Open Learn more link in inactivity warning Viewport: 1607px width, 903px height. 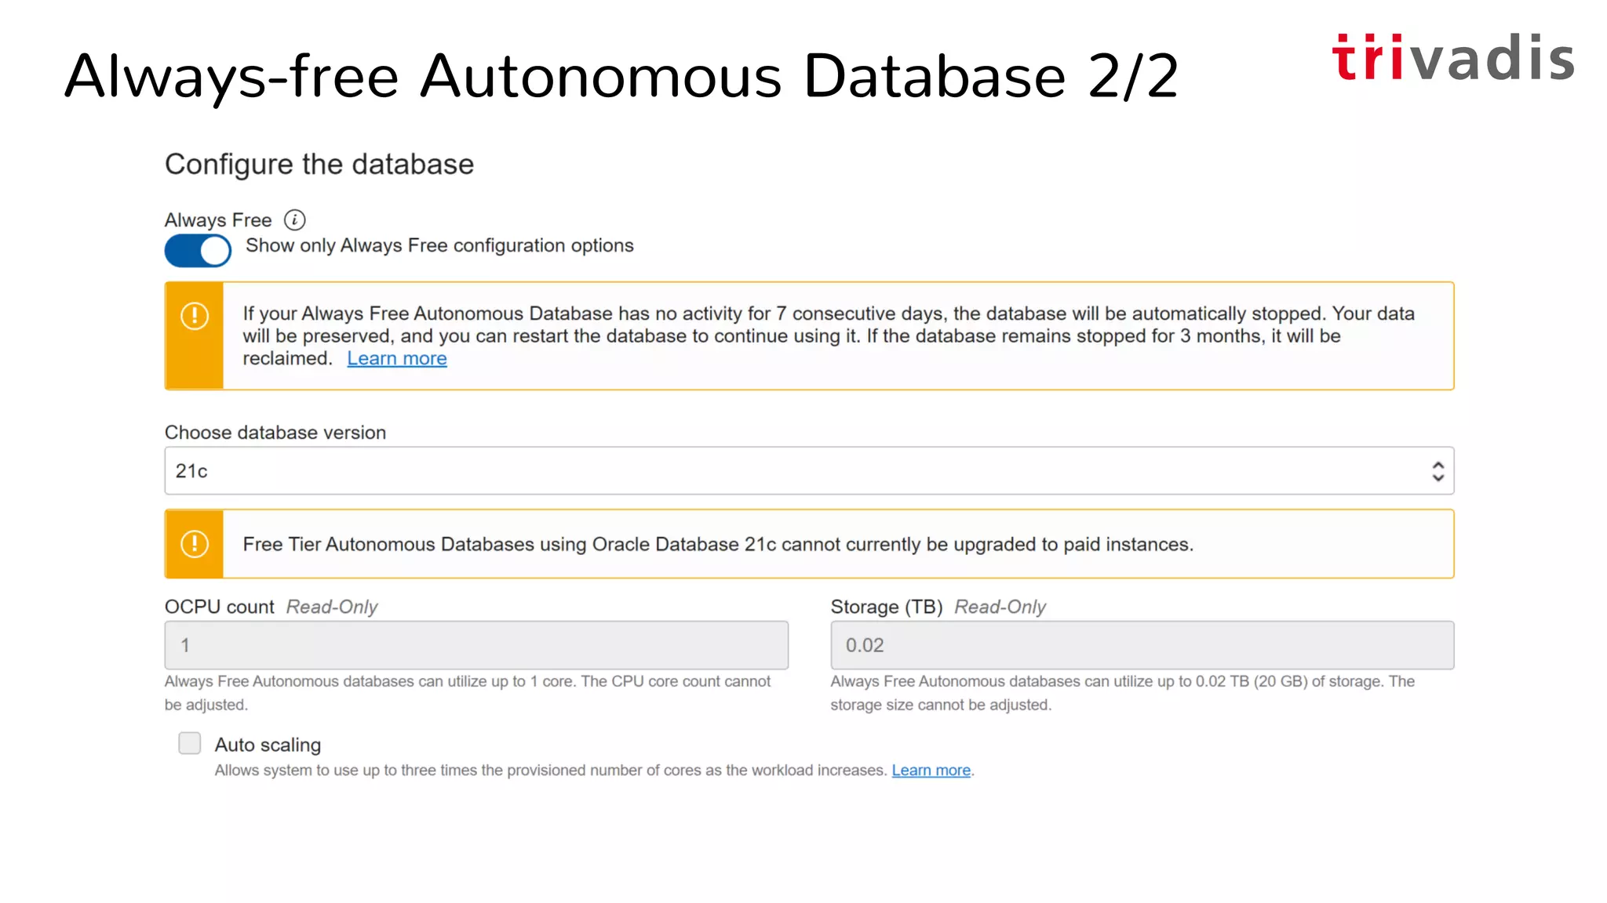coord(397,358)
